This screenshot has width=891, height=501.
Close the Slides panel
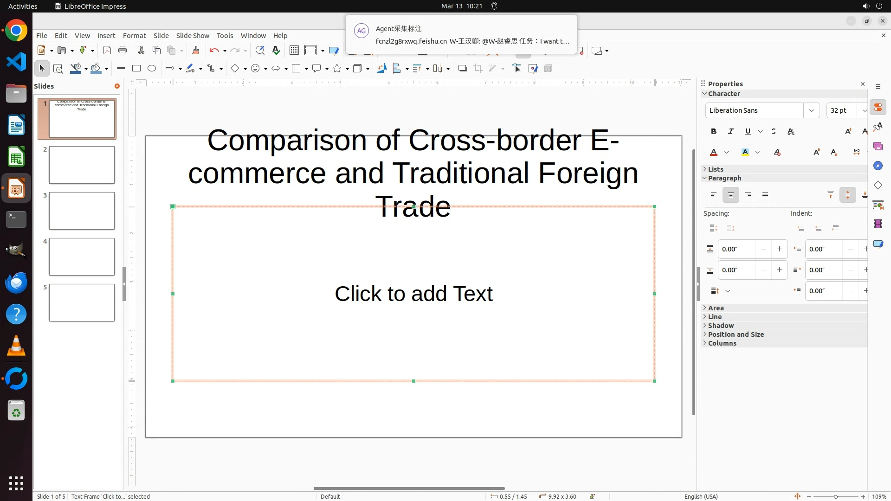[117, 86]
